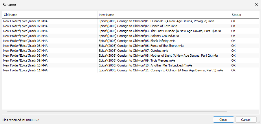Select the Trois Vierges.m4a entry

[x=137, y=60]
